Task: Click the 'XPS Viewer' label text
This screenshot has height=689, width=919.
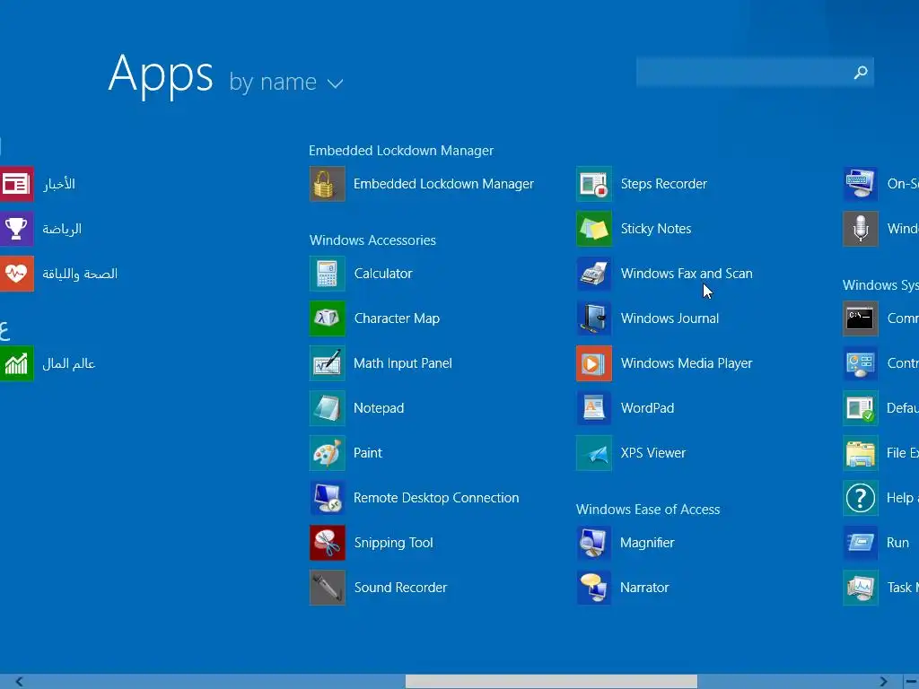Action: pyautogui.click(x=653, y=453)
